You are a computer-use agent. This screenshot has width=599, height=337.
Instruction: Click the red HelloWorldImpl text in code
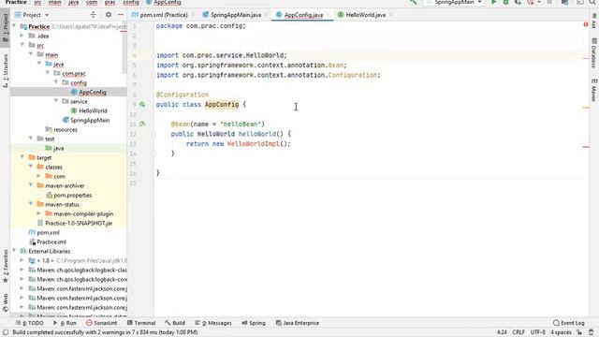tap(253, 144)
